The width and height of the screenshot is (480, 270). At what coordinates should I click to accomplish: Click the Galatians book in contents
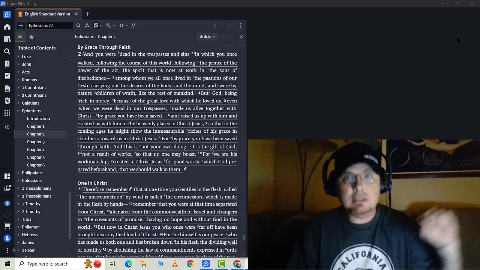click(30, 103)
